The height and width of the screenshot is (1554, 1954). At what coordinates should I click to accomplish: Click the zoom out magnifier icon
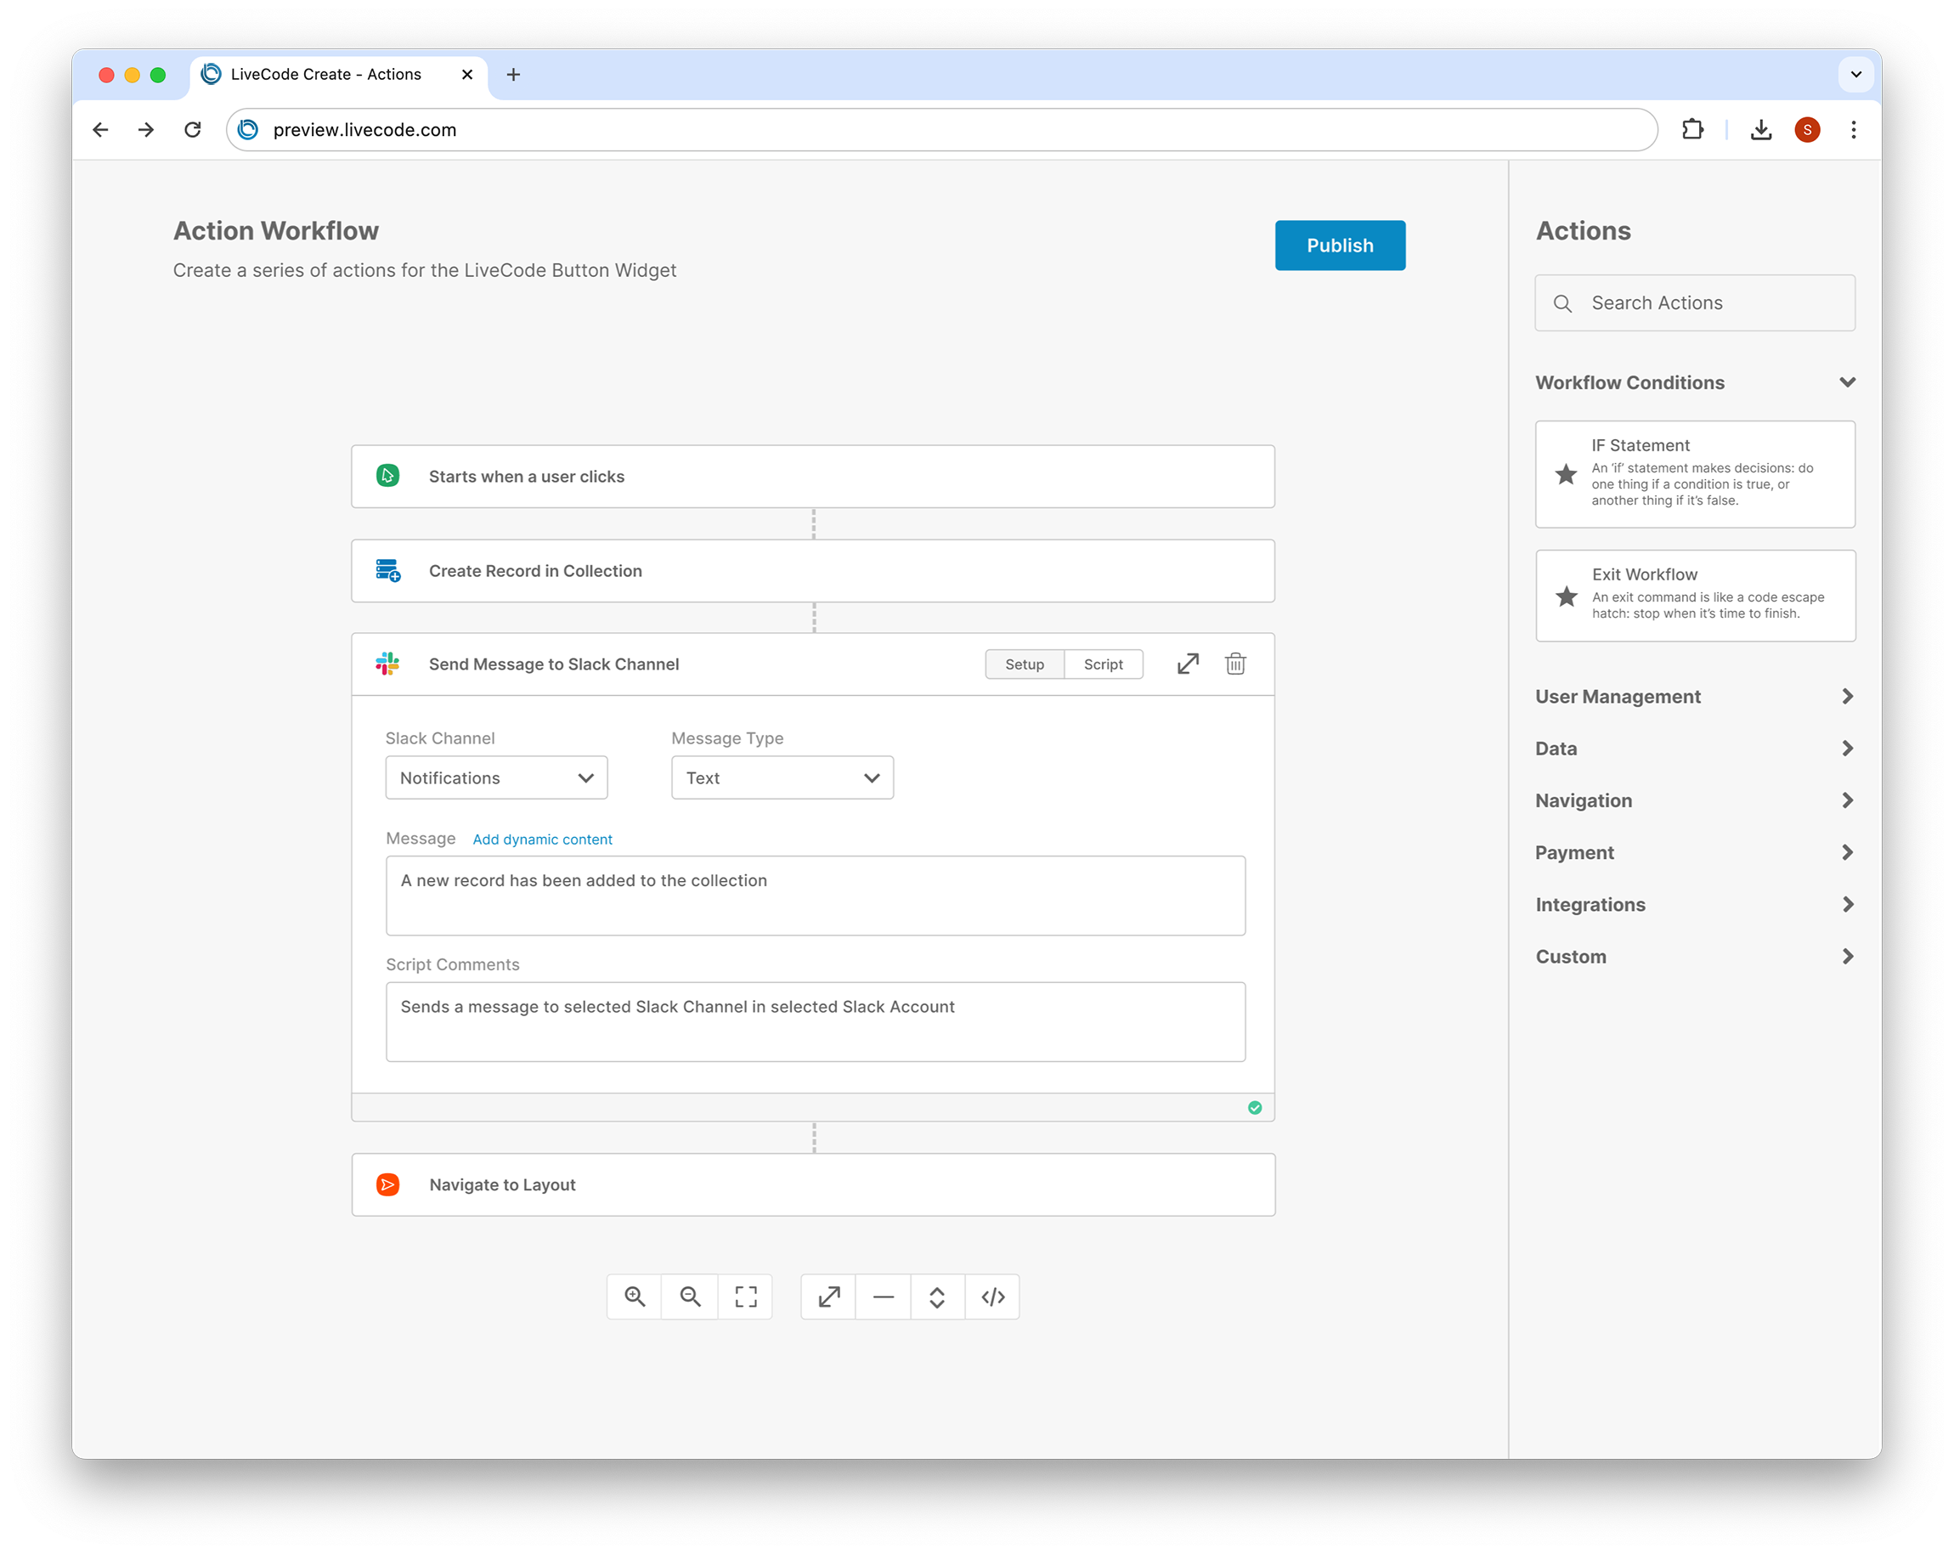click(x=690, y=1297)
